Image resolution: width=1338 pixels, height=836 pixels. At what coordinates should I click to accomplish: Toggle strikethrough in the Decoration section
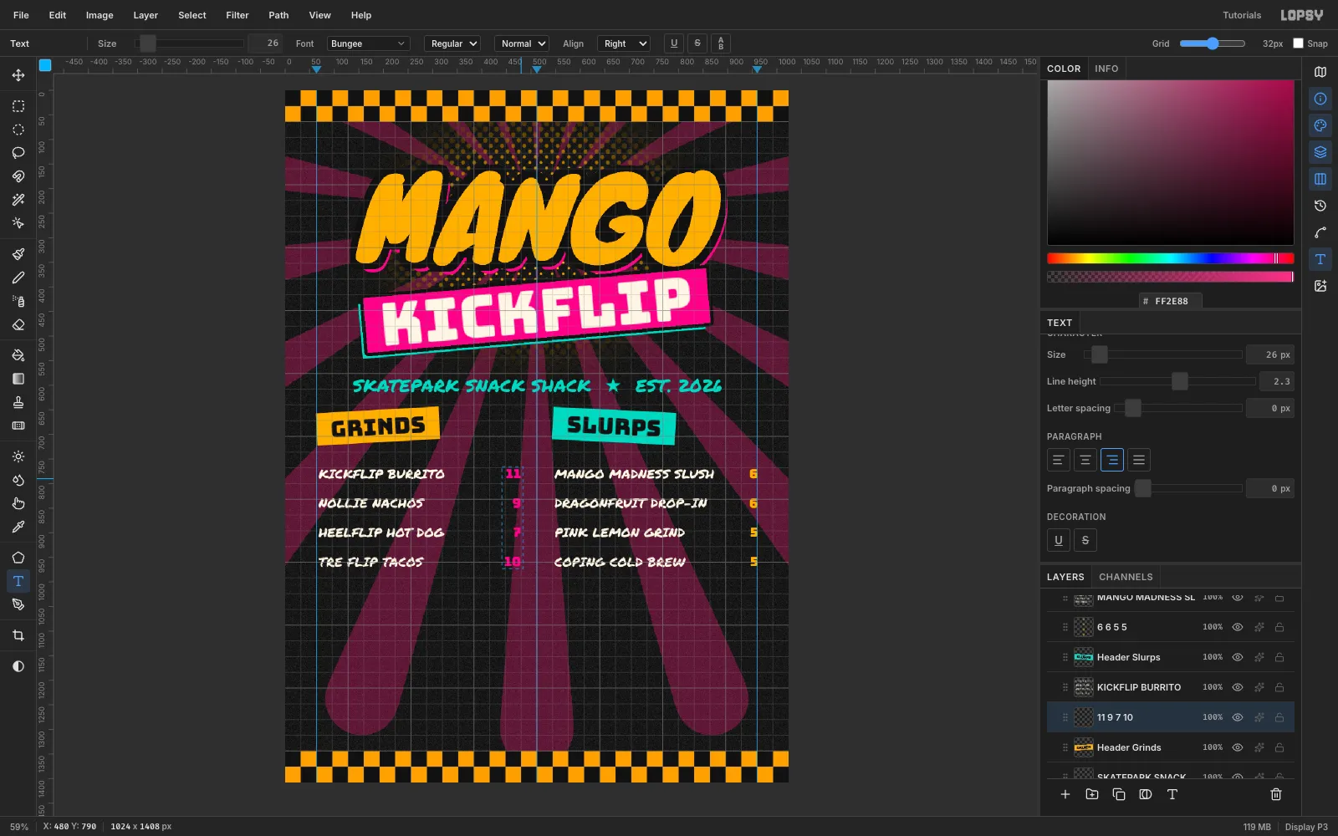pyautogui.click(x=1085, y=540)
